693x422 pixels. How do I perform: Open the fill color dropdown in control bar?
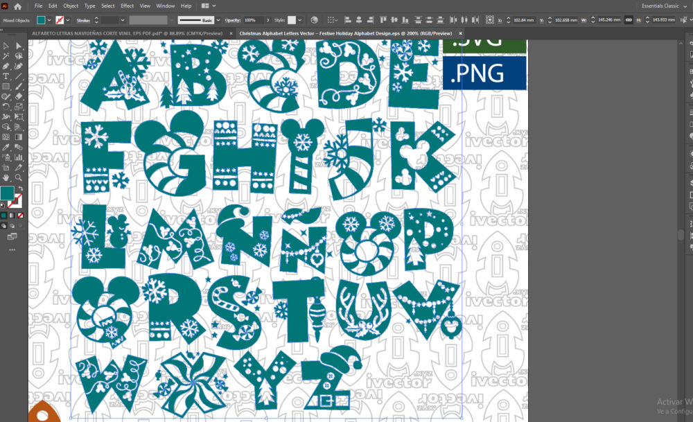coord(49,20)
